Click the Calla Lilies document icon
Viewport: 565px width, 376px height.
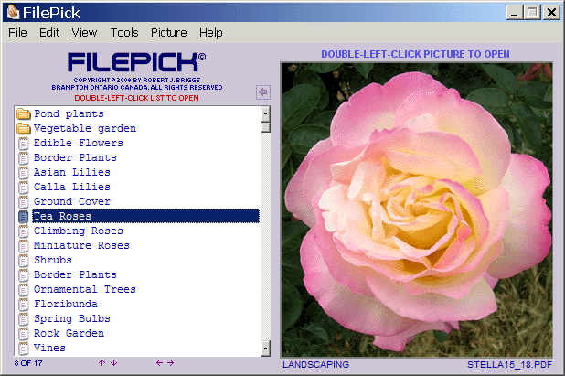coord(24,188)
